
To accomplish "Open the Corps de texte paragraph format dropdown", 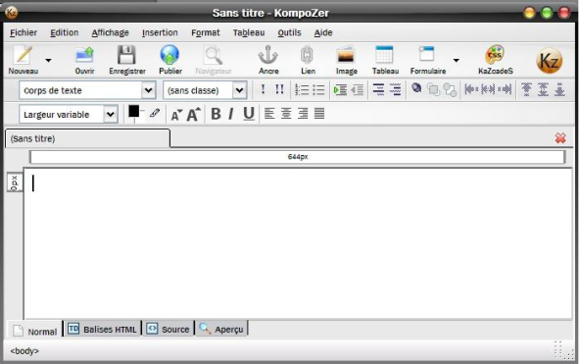I will [87, 90].
